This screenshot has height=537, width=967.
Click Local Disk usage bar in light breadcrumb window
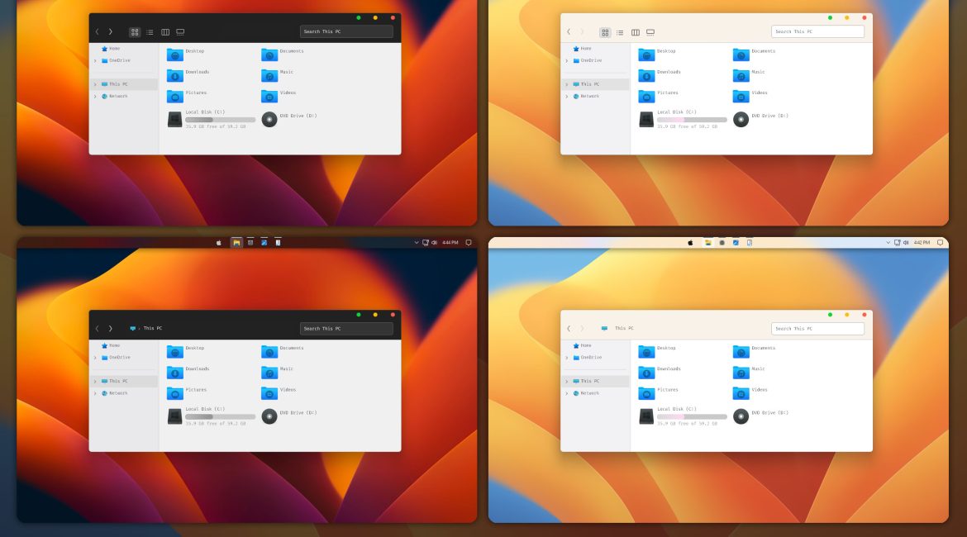(692, 416)
